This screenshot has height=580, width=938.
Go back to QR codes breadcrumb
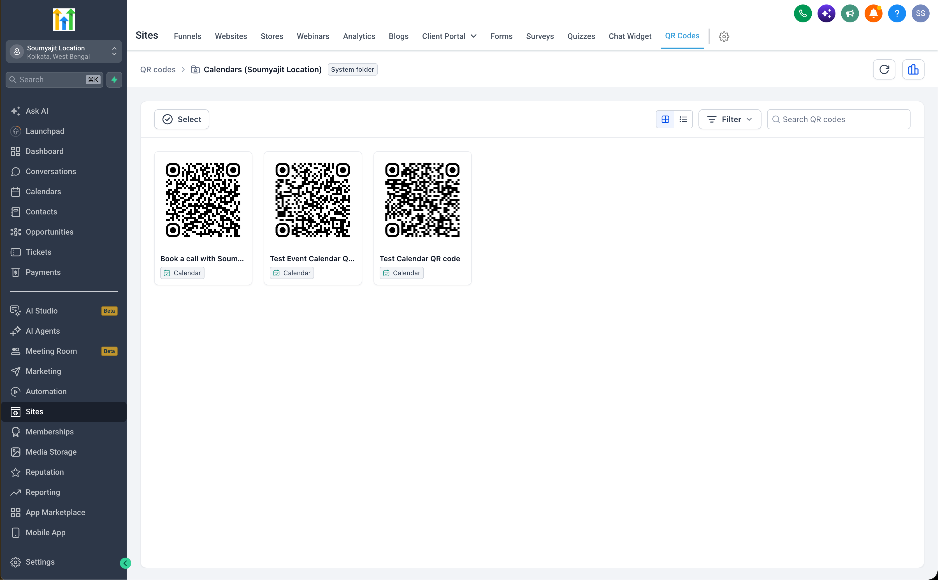[157, 69]
